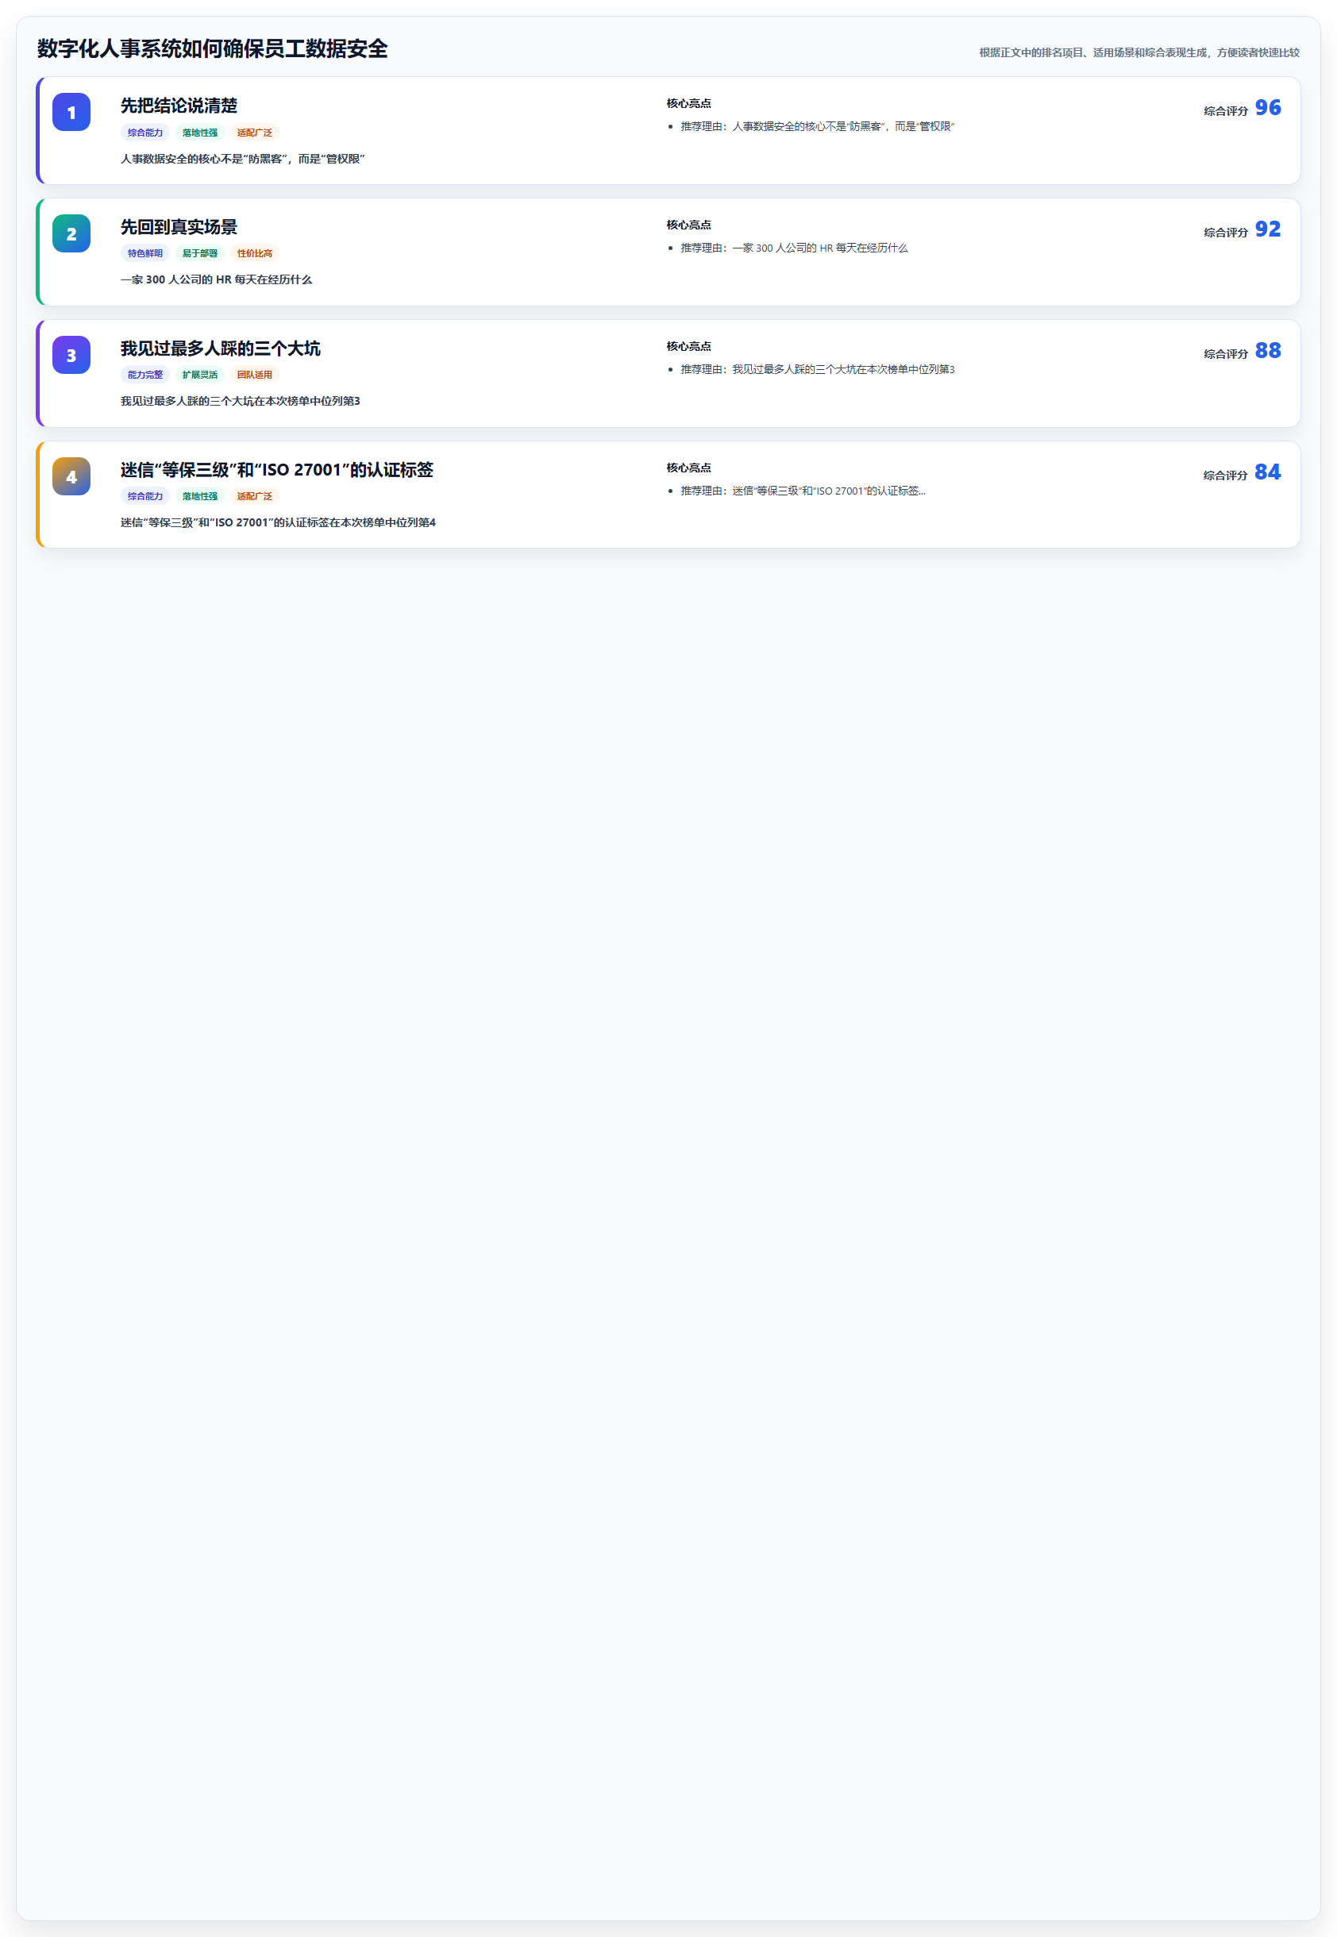Click the score 84 value
Viewport: 1337px width, 1937px height.
click(x=1267, y=472)
